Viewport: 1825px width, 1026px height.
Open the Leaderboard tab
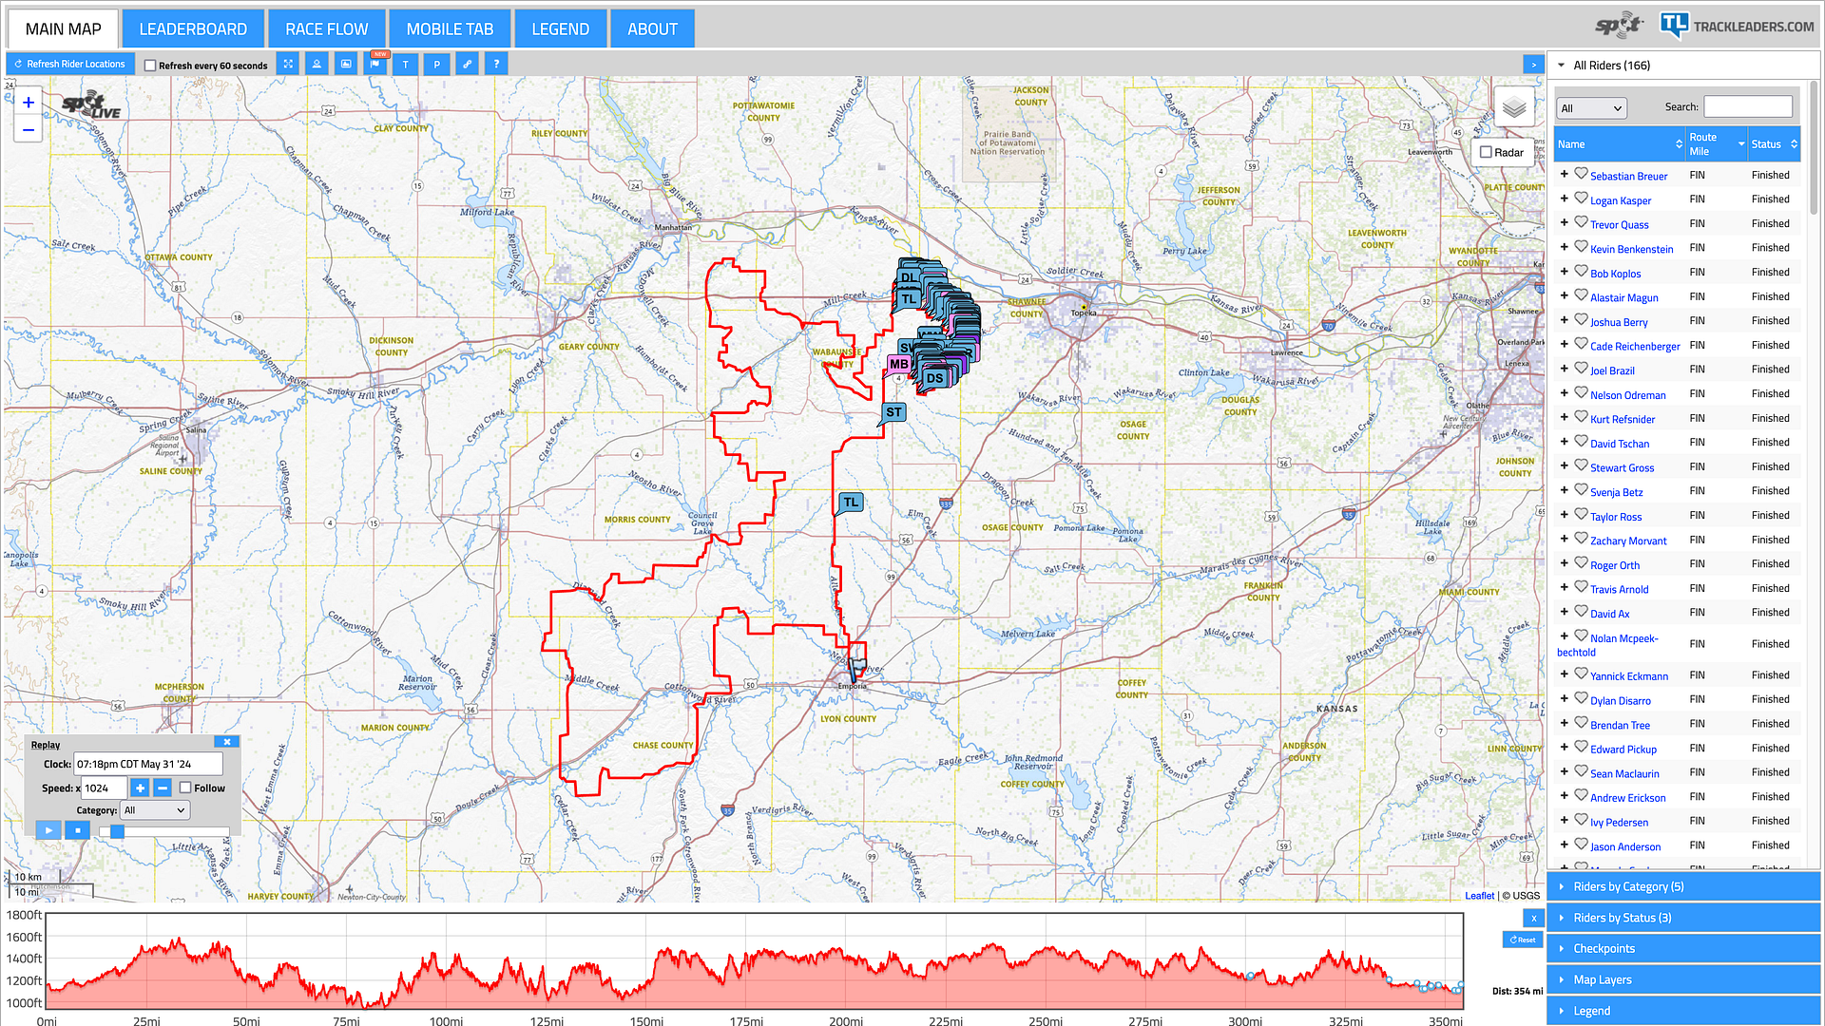[x=193, y=28]
